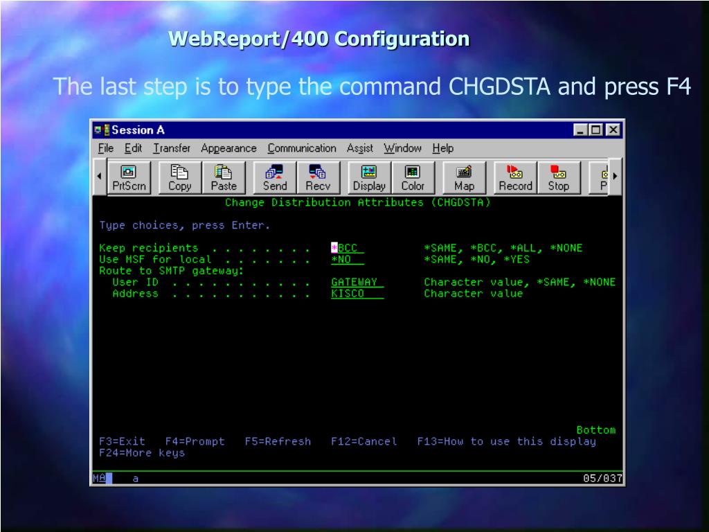Open the Help menu
Image resolution: width=709 pixels, height=532 pixels.
tap(442, 148)
